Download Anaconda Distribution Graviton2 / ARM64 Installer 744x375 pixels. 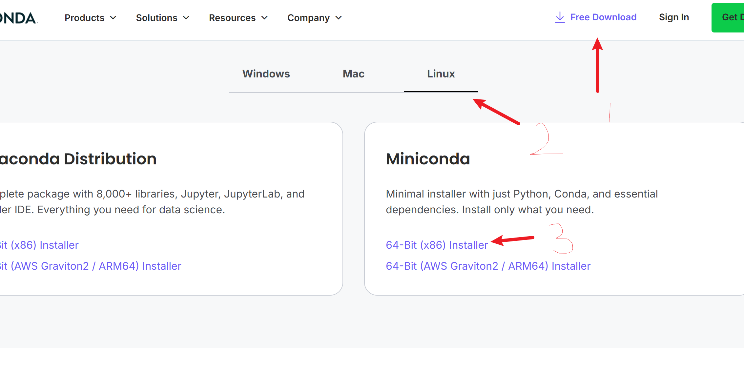(x=91, y=266)
